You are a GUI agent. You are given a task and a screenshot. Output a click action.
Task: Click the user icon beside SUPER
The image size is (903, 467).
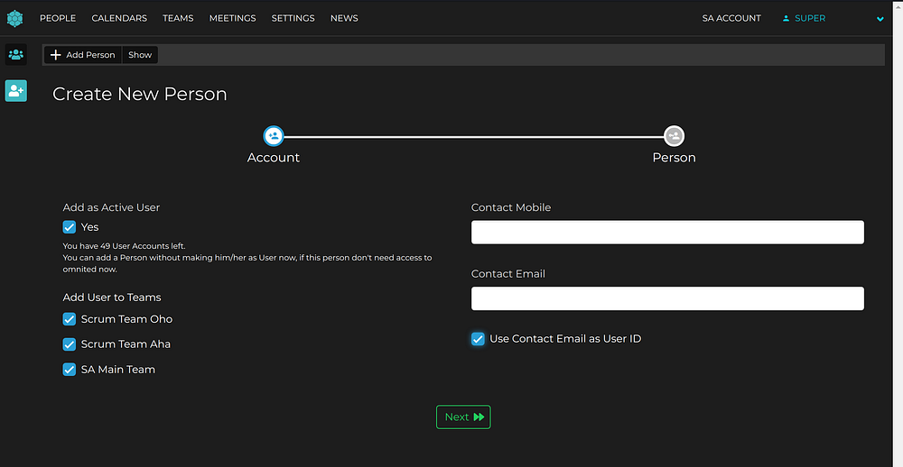point(787,18)
